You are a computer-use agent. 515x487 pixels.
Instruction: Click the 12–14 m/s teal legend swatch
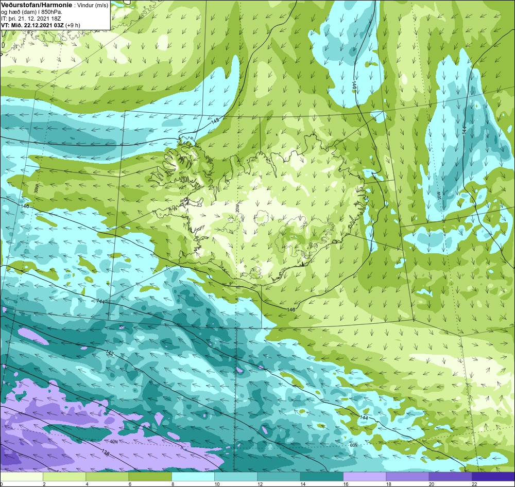point(279,476)
